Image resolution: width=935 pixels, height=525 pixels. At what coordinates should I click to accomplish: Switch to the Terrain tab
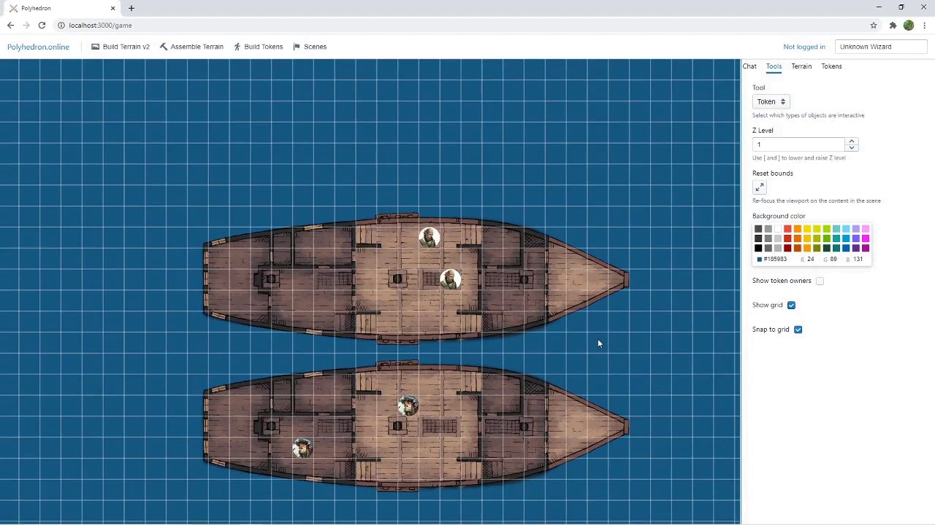tap(801, 66)
